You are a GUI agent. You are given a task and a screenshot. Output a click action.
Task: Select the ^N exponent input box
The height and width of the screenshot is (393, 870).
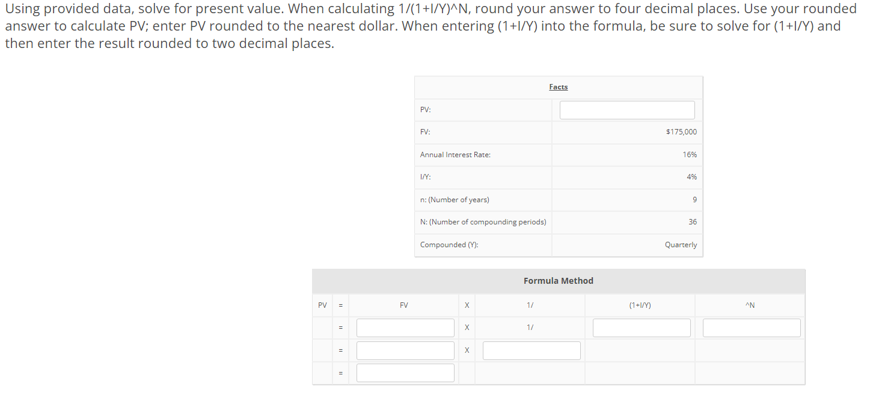(x=751, y=327)
